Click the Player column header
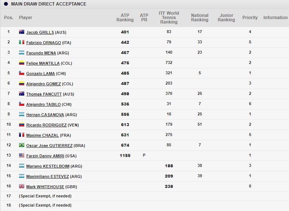The width and height of the screenshot is (289, 211). point(26,18)
